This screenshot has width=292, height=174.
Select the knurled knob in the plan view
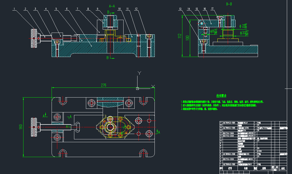tap(34, 127)
